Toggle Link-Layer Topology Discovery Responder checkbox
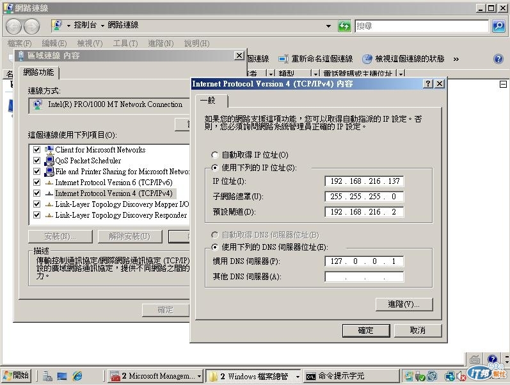The height and width of the screenshot is (385, 510). click(x=36, y=215)
